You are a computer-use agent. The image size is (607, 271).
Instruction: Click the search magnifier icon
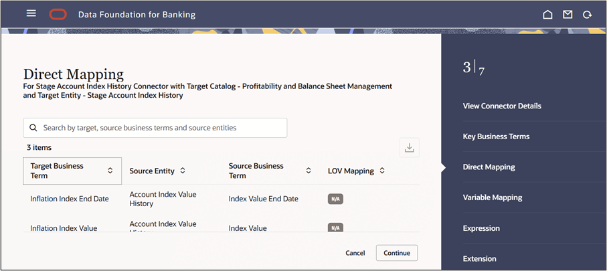pos(33,128)
